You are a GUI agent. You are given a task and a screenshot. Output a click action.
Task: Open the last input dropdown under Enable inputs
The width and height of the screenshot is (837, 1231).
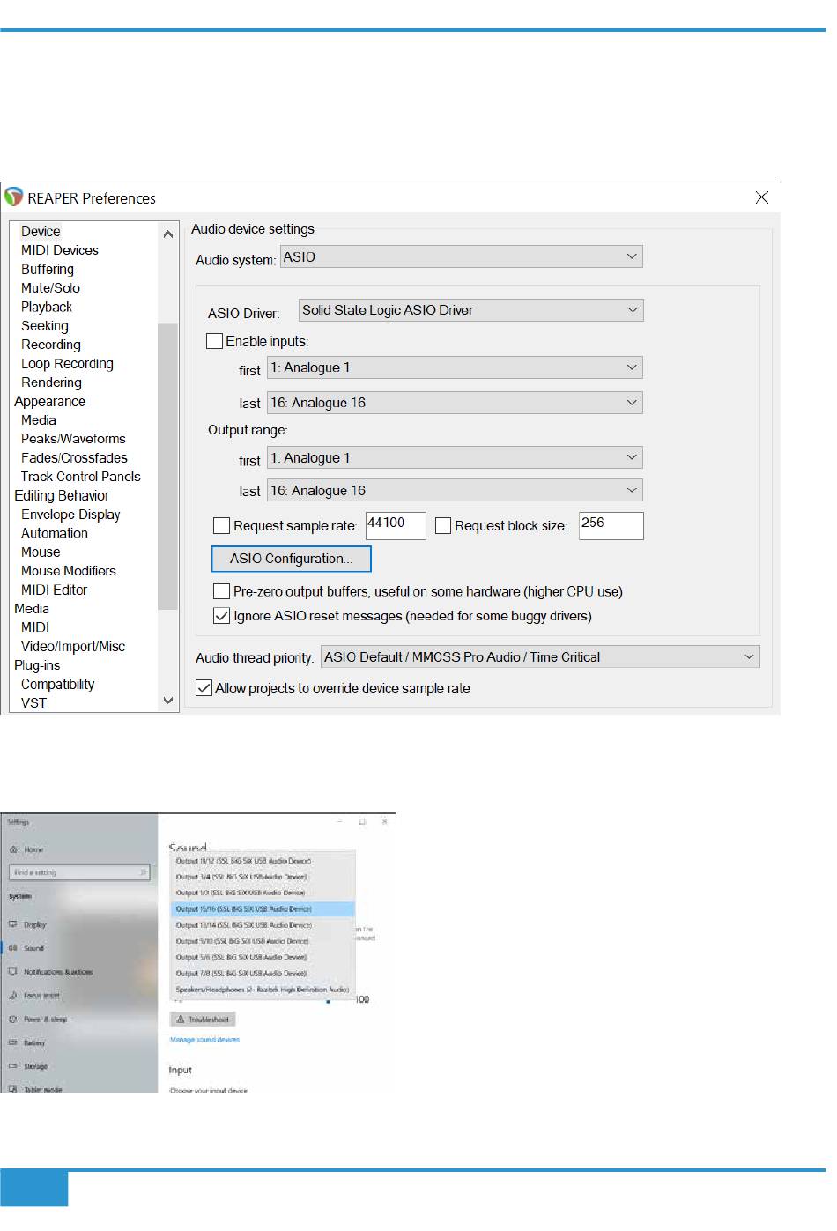click(455, 403)
